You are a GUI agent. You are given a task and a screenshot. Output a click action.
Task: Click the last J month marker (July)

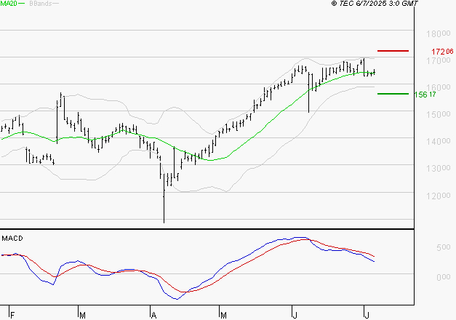tap(367, 315)
